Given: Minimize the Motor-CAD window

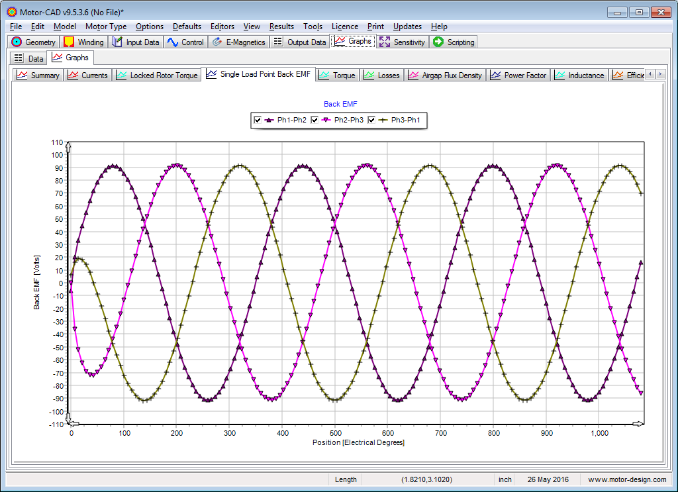Looking at the screenshot, I should 617,12.
